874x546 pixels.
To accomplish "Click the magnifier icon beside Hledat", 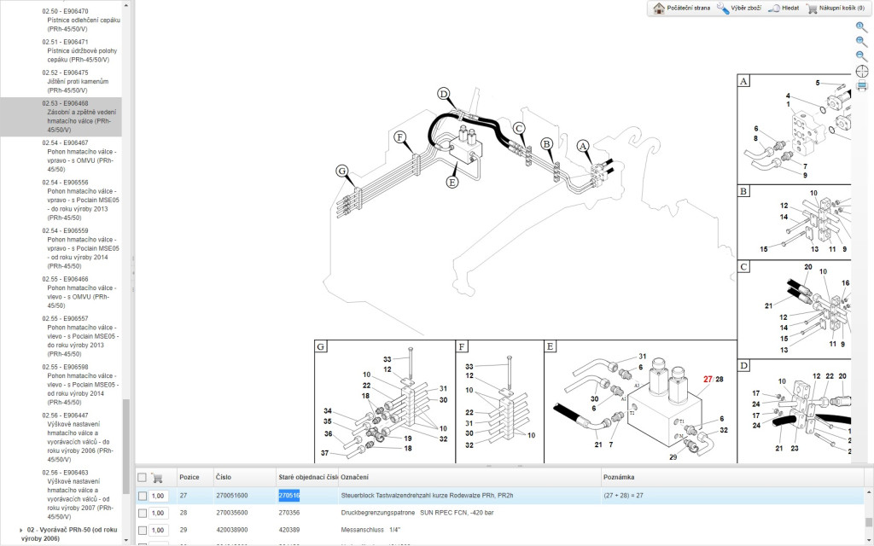I will [773, 9].
